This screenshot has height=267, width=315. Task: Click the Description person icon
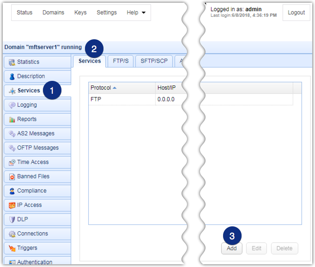pos(12,76)
